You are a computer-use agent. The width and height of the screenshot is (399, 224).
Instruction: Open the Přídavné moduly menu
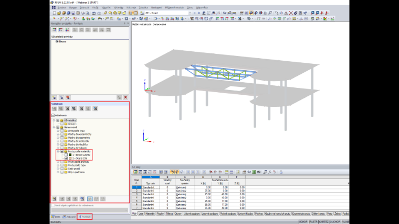coord(174,8)
